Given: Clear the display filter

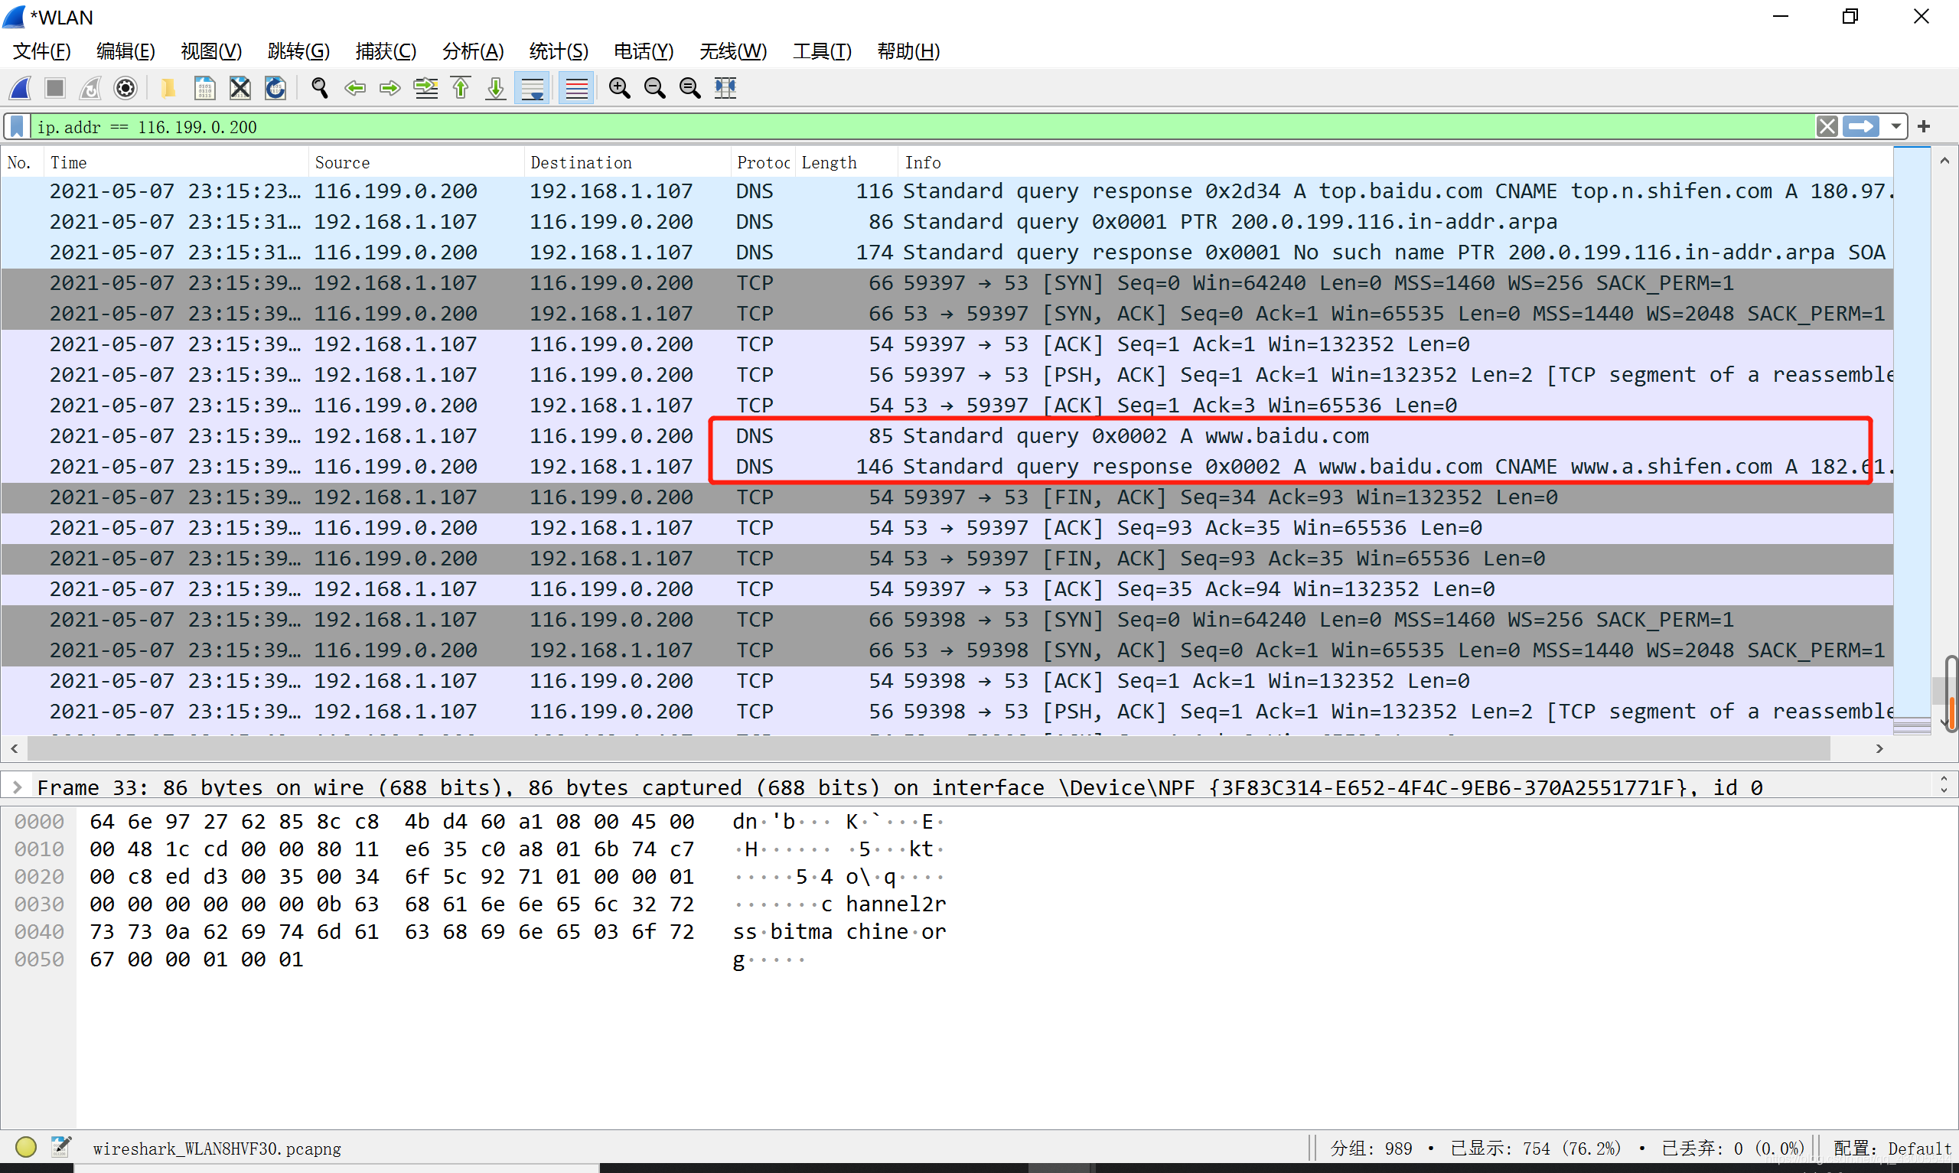Looking at the screenshot, I should click(1827, 126).
